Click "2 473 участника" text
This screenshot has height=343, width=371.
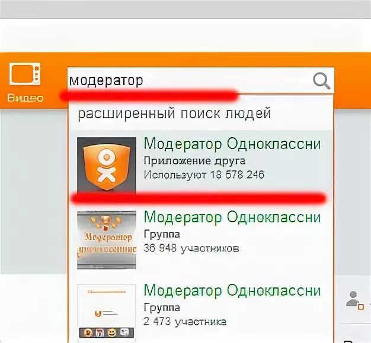[185, 322]
